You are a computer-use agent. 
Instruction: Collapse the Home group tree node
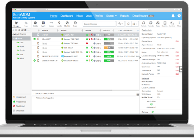click(14, 39)
